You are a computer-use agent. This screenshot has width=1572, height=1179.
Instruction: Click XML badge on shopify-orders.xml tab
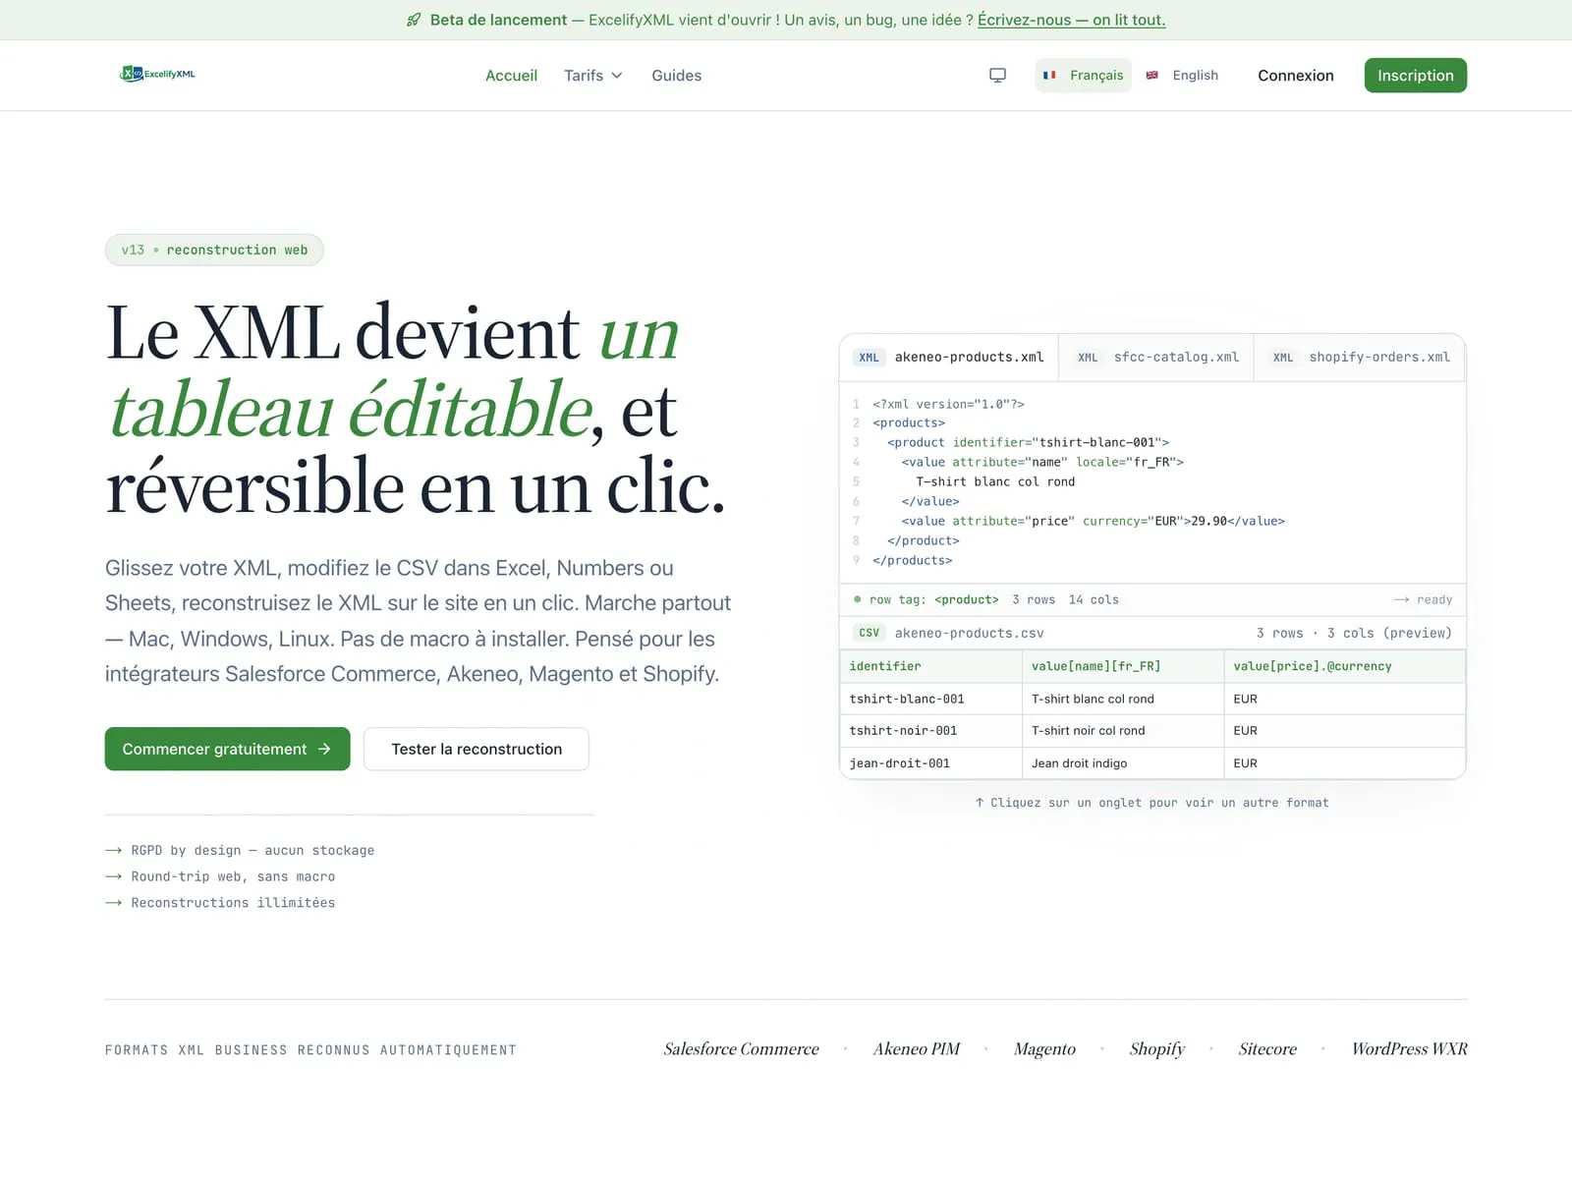(1283, 358)
